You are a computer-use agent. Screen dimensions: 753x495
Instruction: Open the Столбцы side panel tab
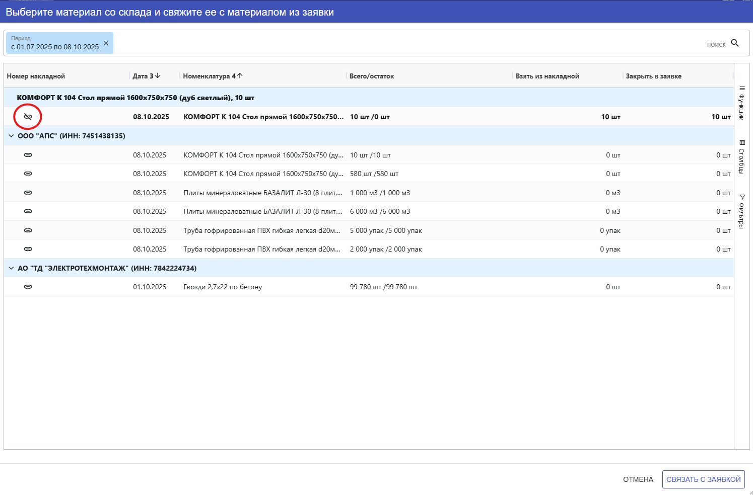741,157
